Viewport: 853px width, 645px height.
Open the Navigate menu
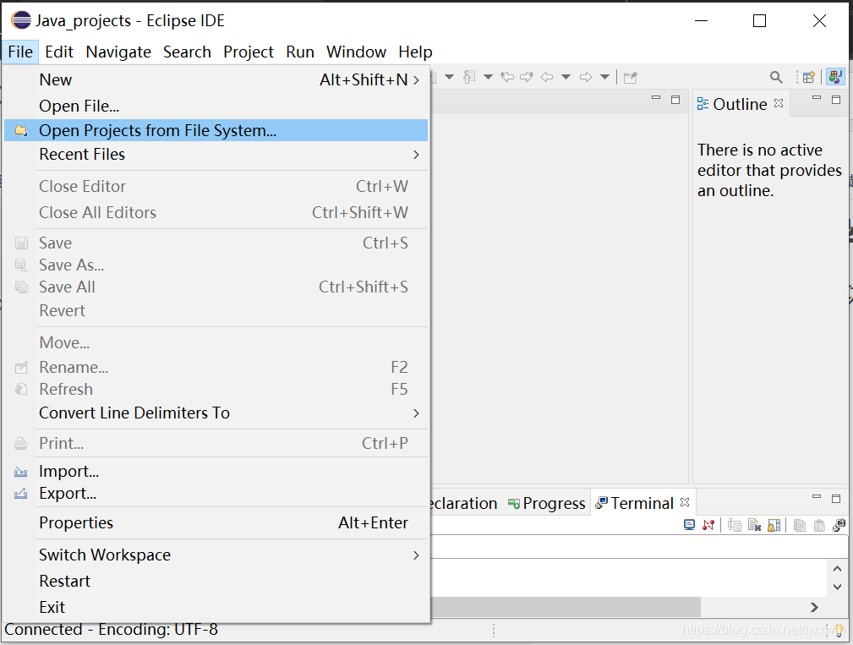tap(118, 52)
